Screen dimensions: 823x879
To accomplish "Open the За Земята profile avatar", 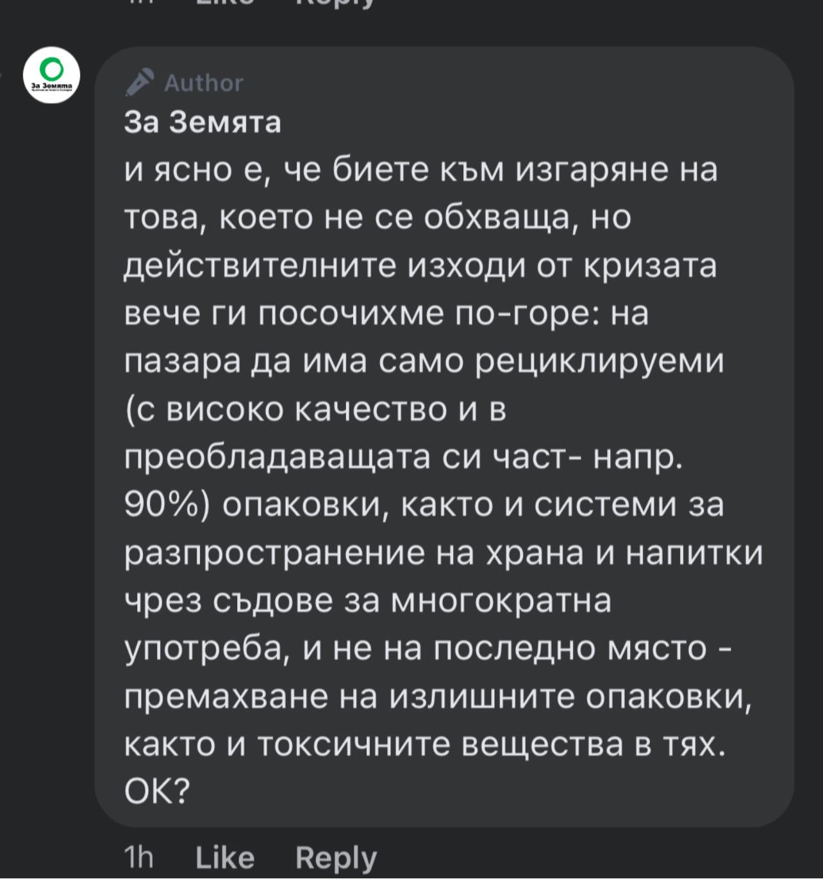I will pyautogui.click(x=51, y=74).
